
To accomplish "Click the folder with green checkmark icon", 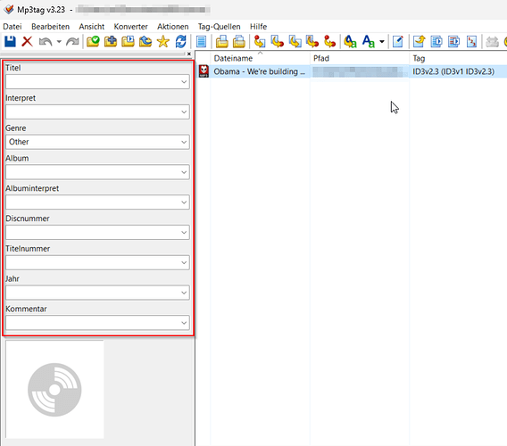I will tap(93, 42).
